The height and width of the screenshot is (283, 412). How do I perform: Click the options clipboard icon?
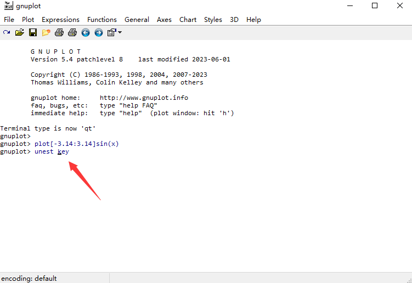coord(112,32)
